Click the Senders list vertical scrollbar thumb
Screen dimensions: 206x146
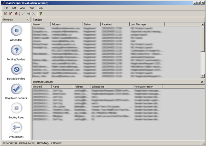[203, 39]
